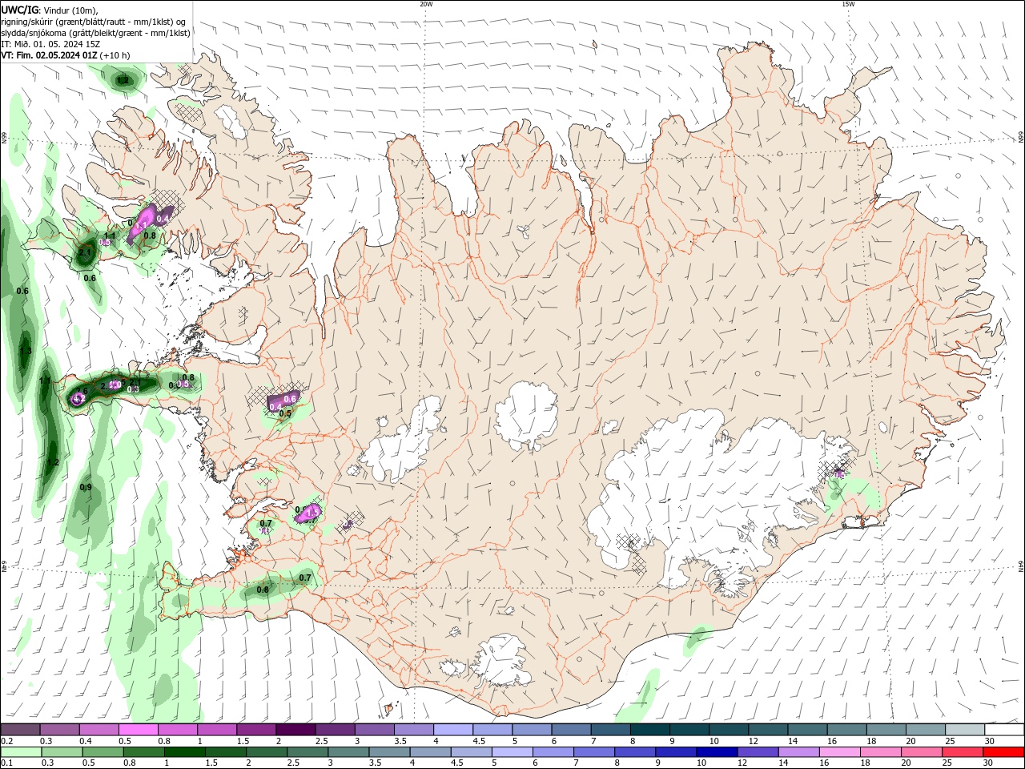
Task: Click the 0.9 precipitation value over the sea
Action: 86,487
